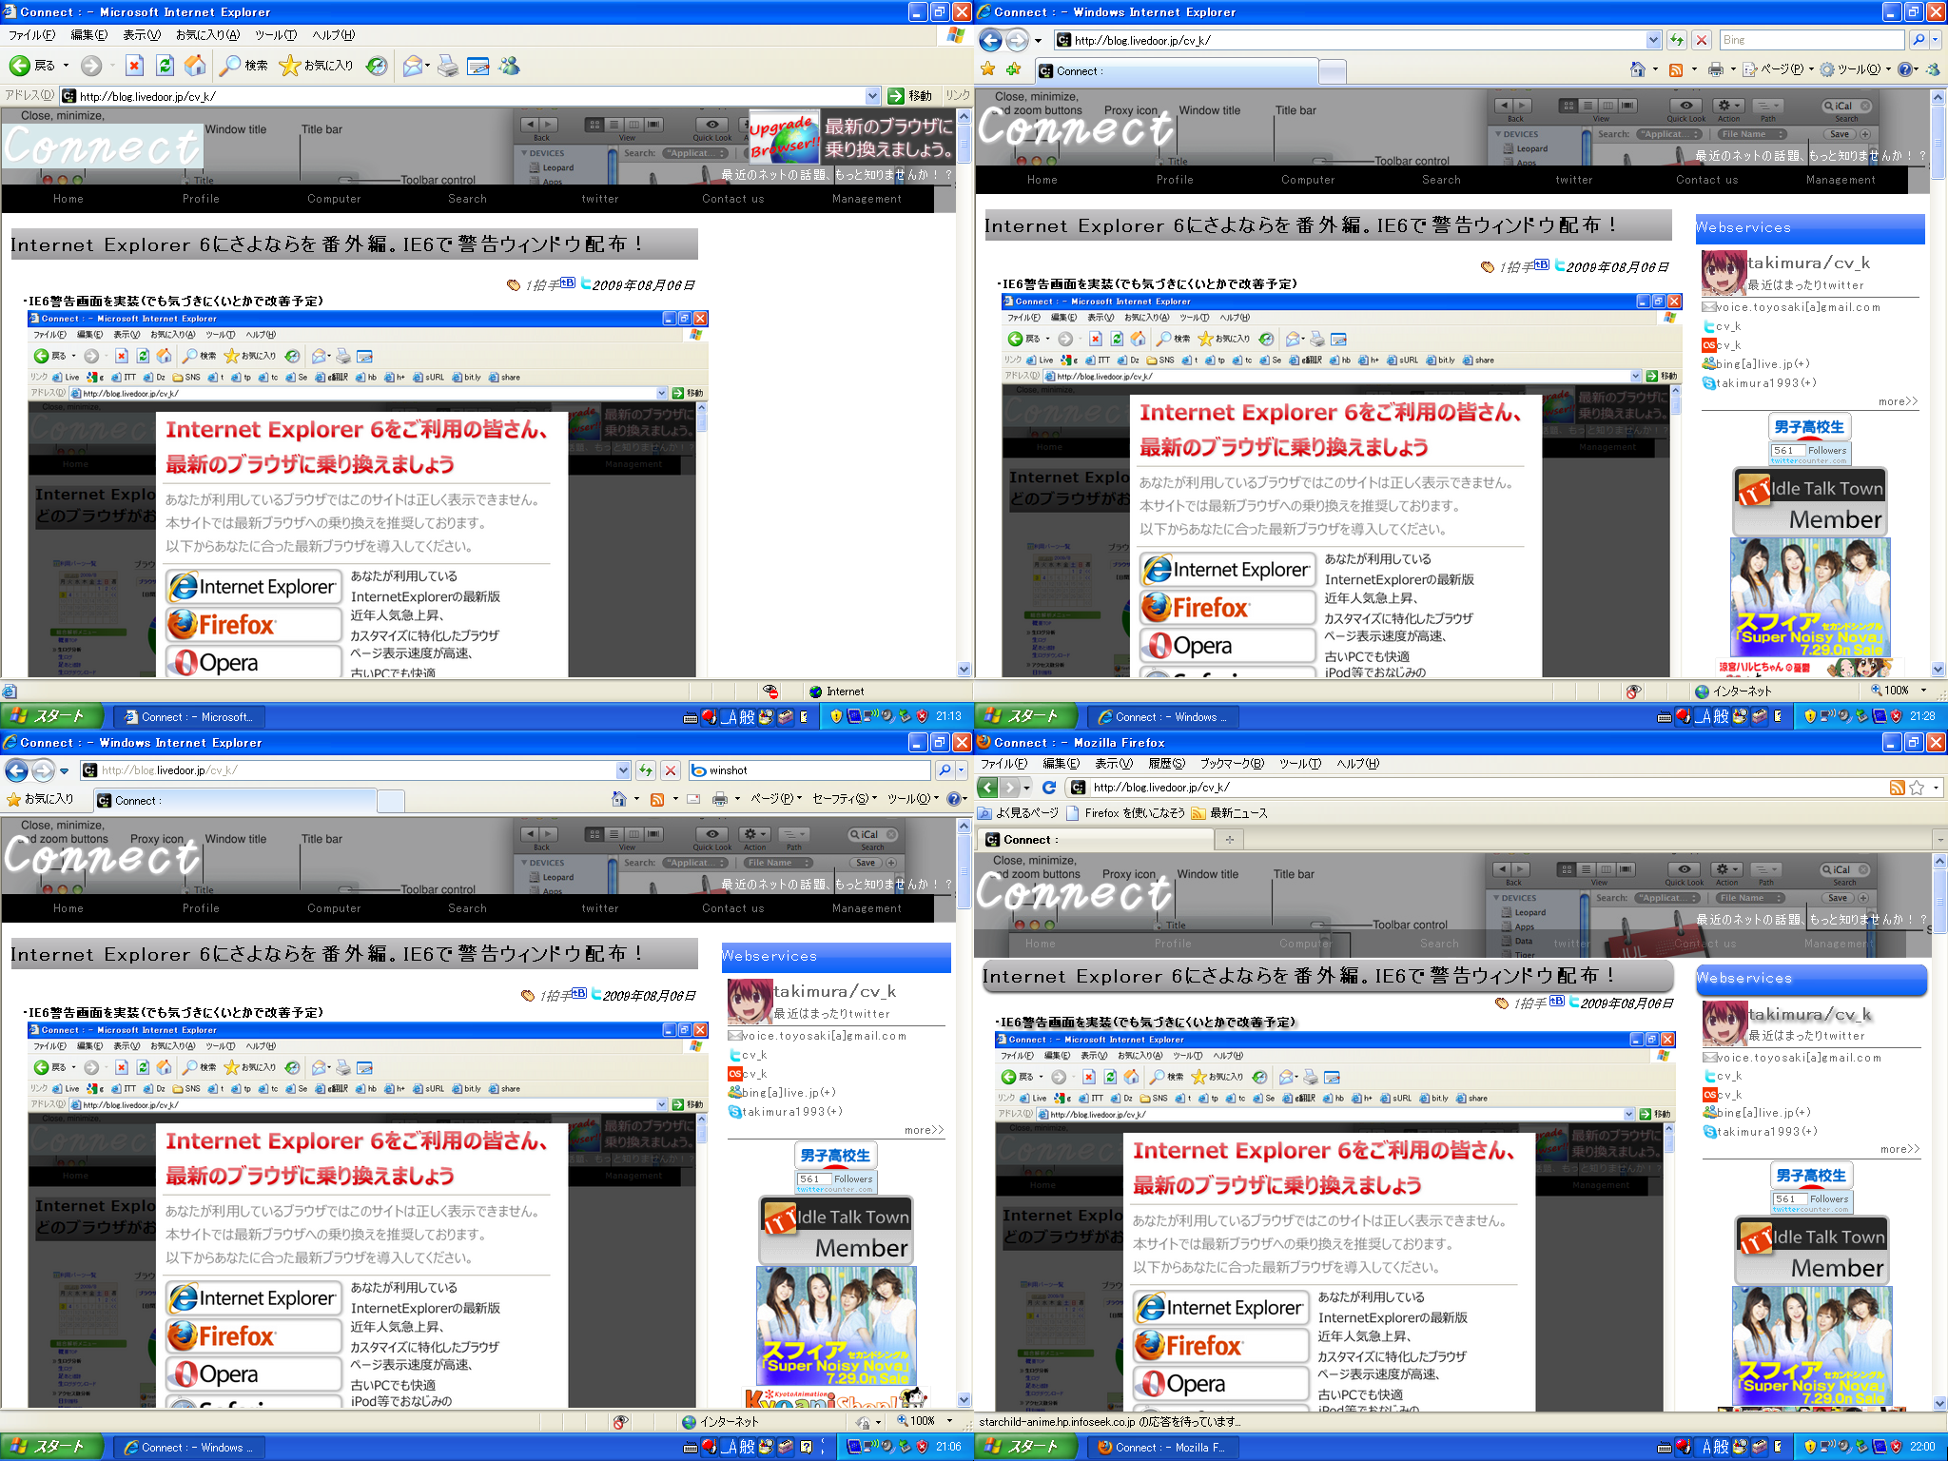Click the magnifier search button next to the winshot field
Viewport: 1948px width, 1461px height.
pos(945,770)
